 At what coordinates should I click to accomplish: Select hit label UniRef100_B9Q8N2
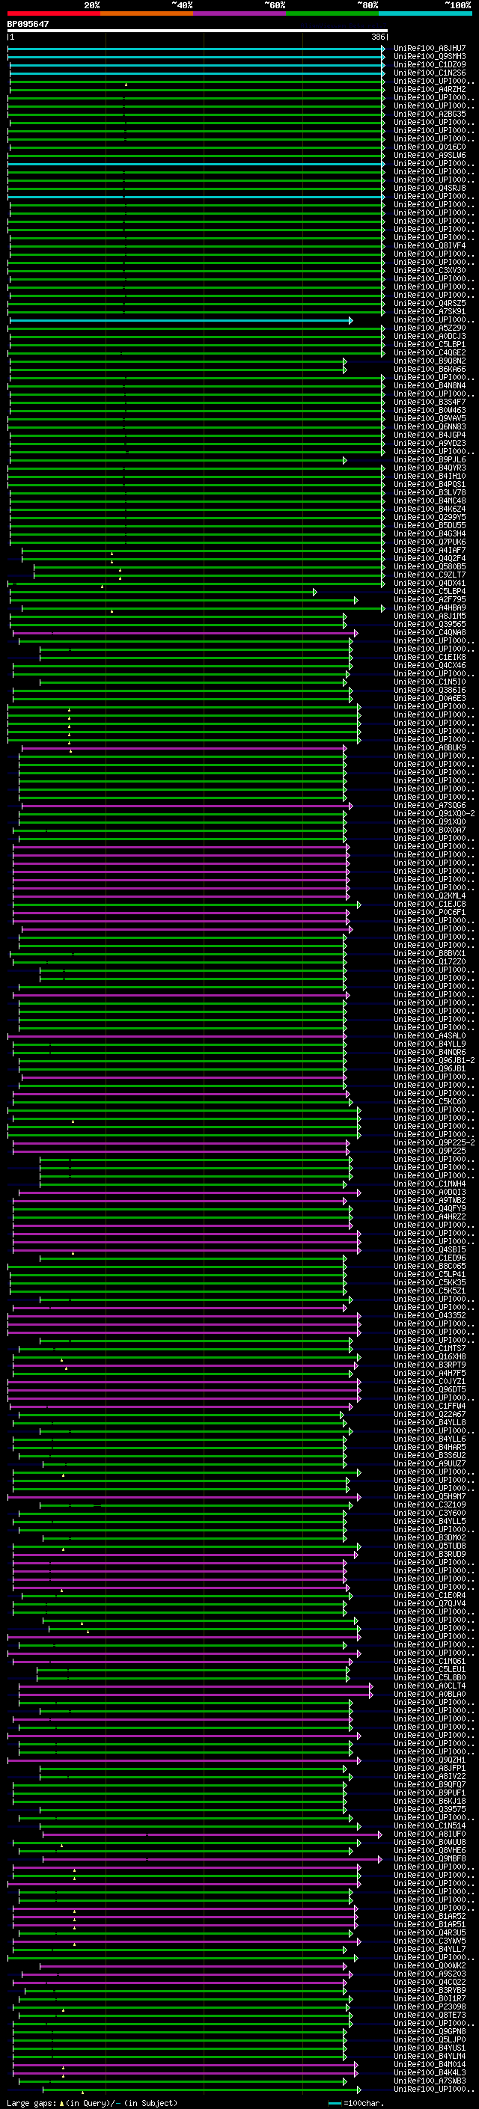coord(430,361)
